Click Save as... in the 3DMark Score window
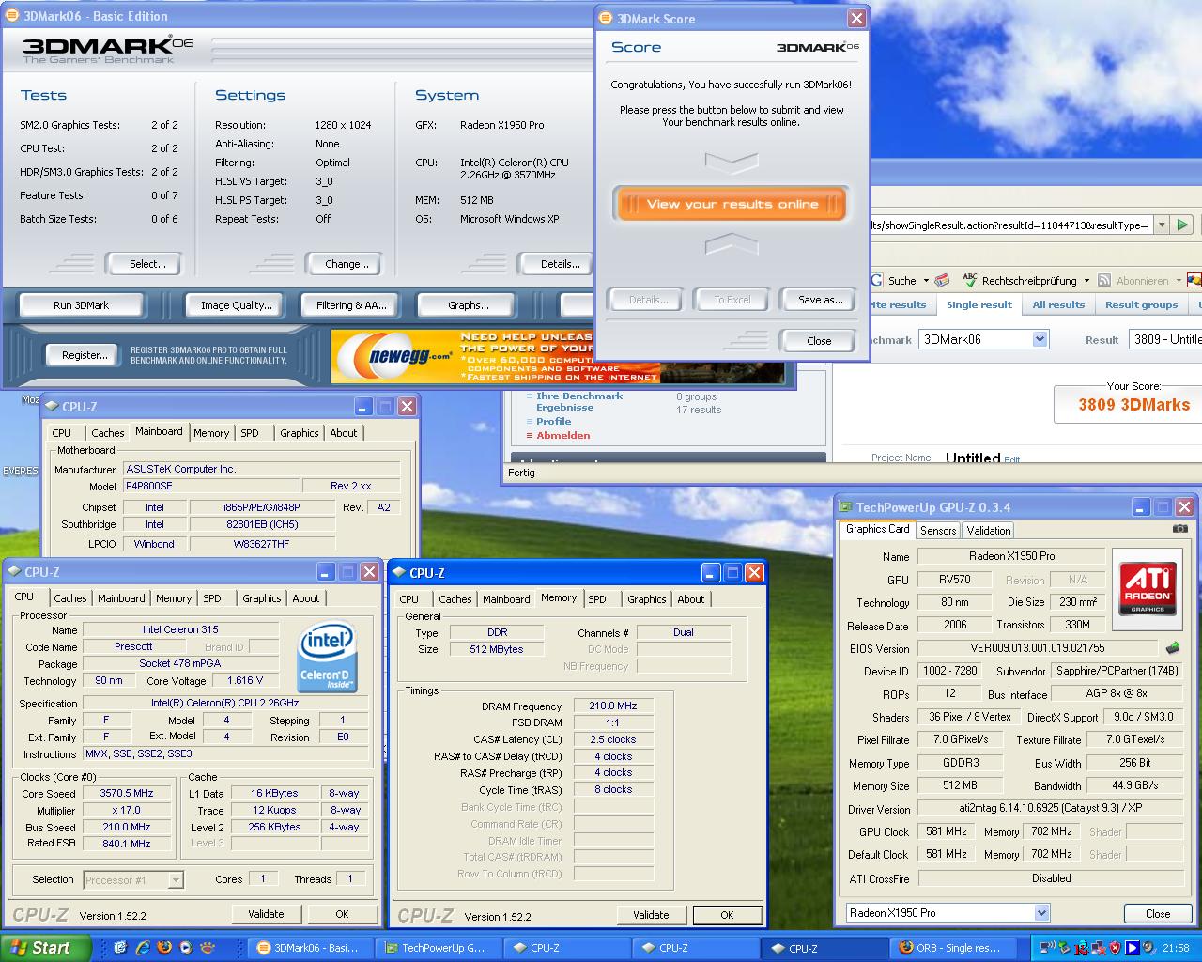 point(820,300)
